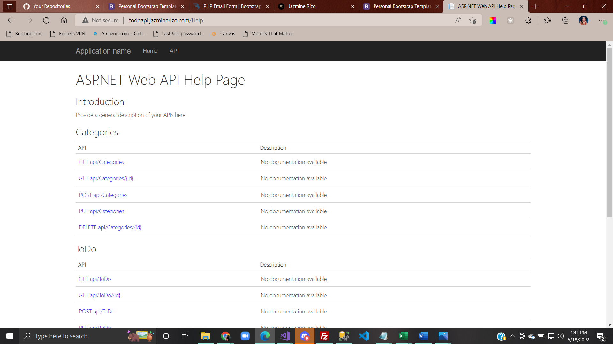Open the POST api/ToDo link
The height and width of the screenshot is (344, 613).
[96, 312]
